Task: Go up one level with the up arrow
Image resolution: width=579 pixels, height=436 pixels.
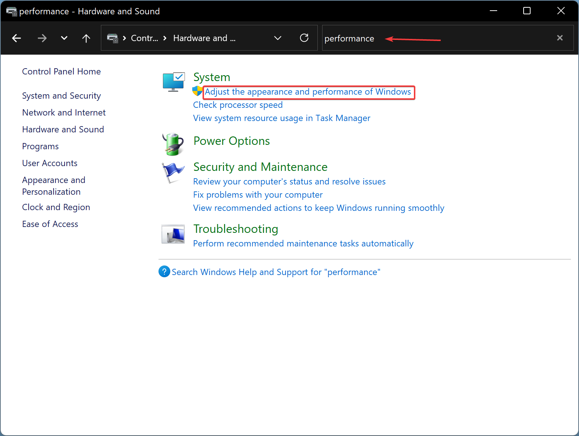Action: point(86,38)
